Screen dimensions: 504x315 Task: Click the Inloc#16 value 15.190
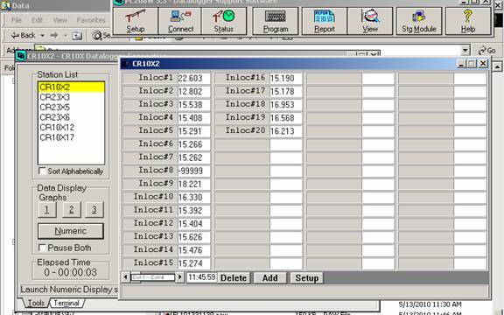286,79
